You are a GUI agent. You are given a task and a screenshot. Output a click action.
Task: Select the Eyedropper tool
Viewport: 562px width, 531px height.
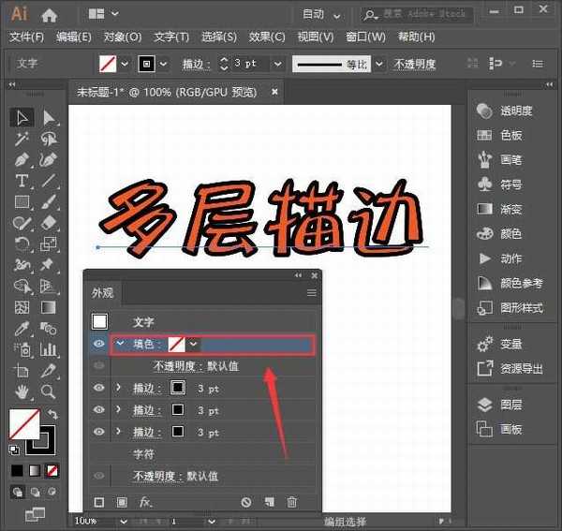point(22,329)
